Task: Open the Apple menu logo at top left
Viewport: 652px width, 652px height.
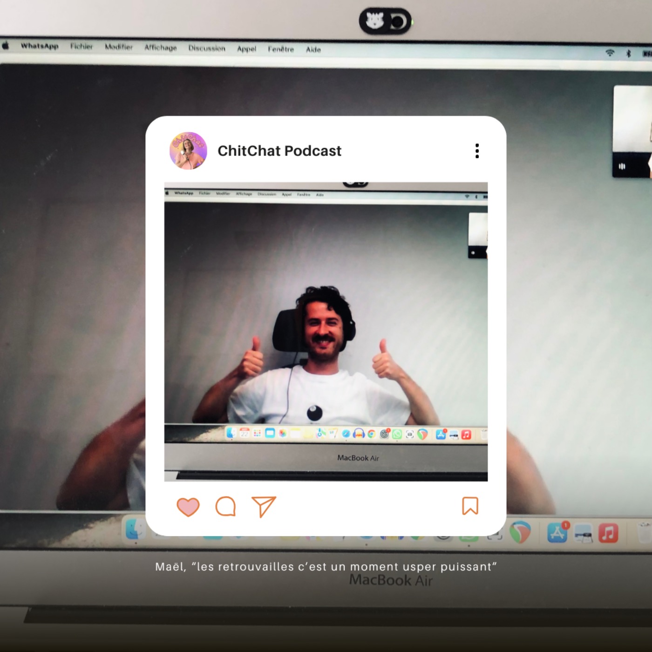Action: point(6,45)
